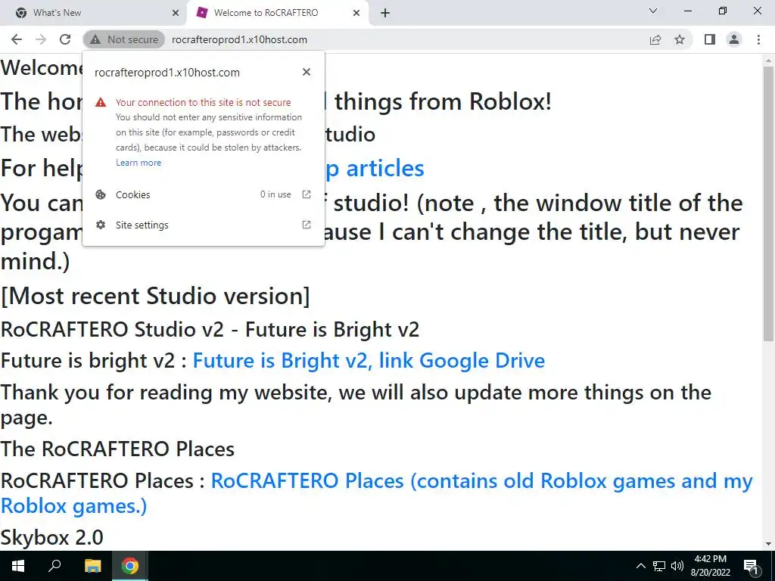Click the external link icon beside Site settings
The height and width of the screenshot is (581, 775).
pyautogui.click(x=307, y=225)
